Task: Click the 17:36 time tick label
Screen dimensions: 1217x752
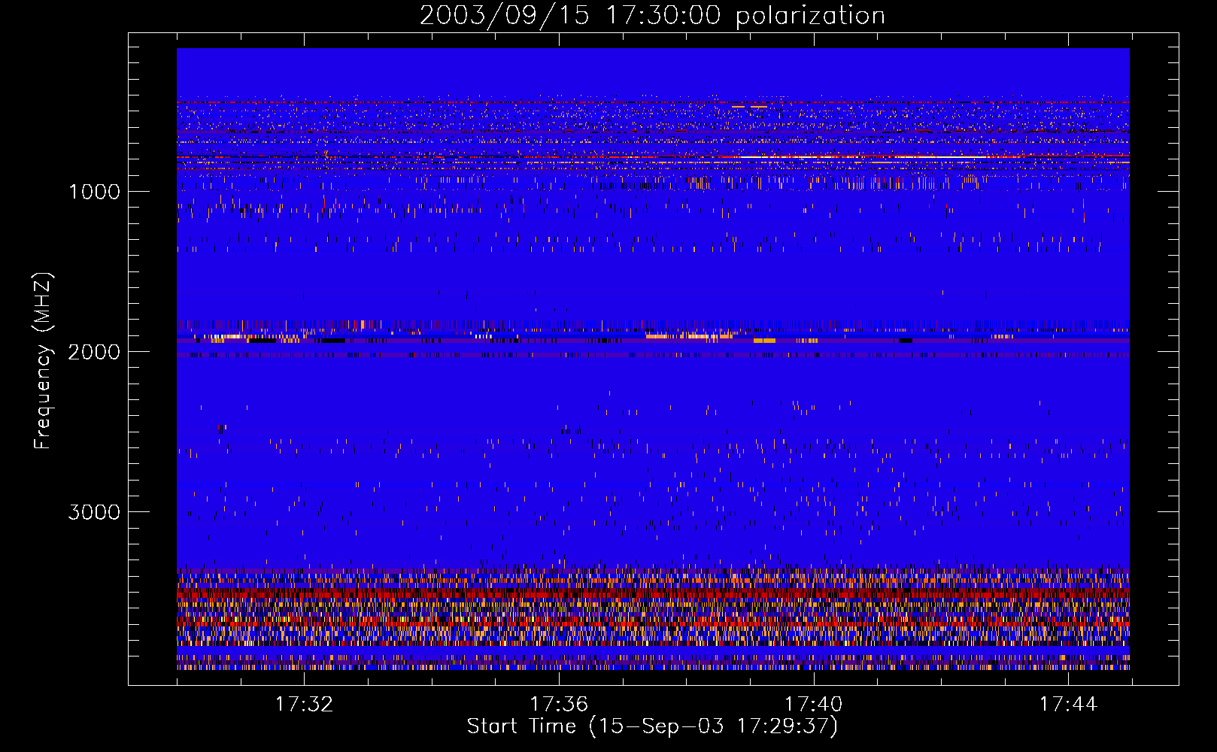Action: [x=559, y=705]
